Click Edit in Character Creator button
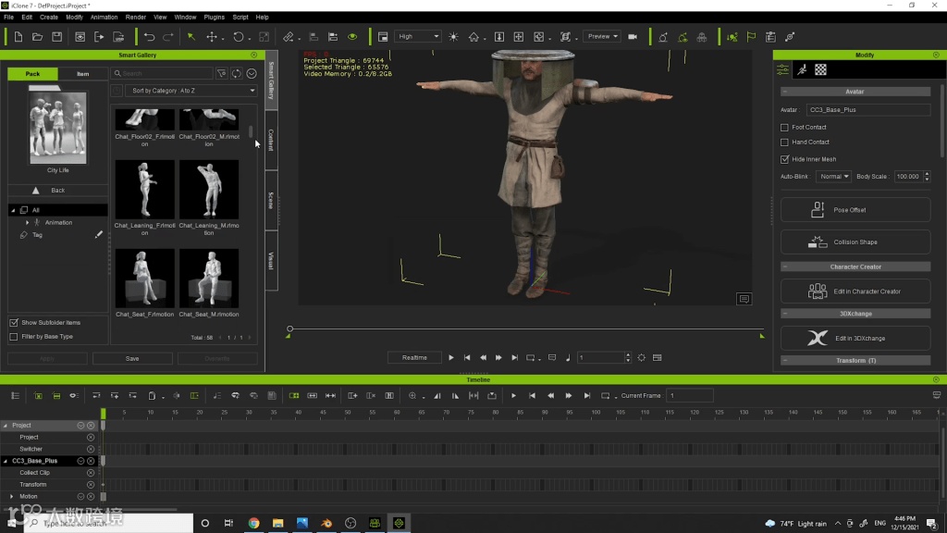Viewport: 947px width, 533px height. pos(855,291)
